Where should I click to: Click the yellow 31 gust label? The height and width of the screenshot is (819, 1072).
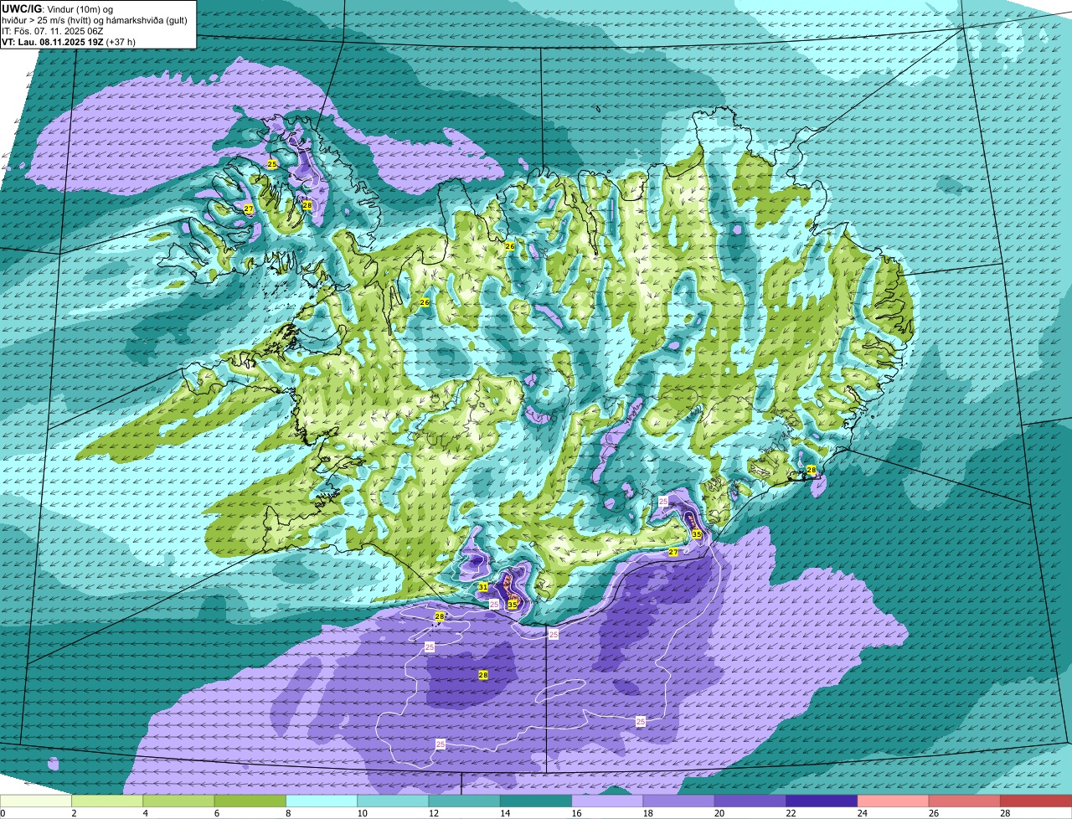click(x=483, y=587)
